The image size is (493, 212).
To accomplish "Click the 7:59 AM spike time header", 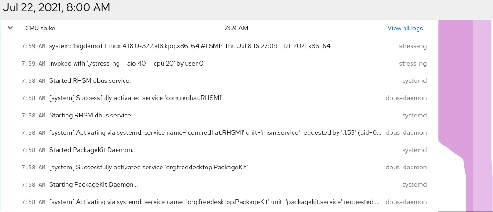I will click(x=236, y=28).
